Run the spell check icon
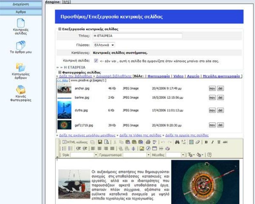This screenshot has height=204, width=255. [x=154, y=142]
